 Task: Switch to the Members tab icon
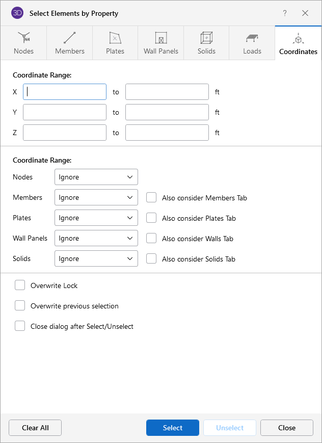point(70,38)
